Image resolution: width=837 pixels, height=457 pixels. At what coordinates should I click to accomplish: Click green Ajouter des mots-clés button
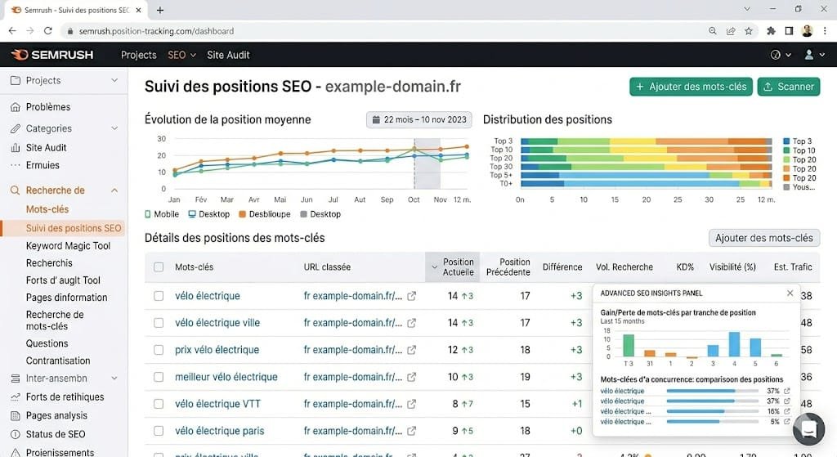click(x=691, y=87)
